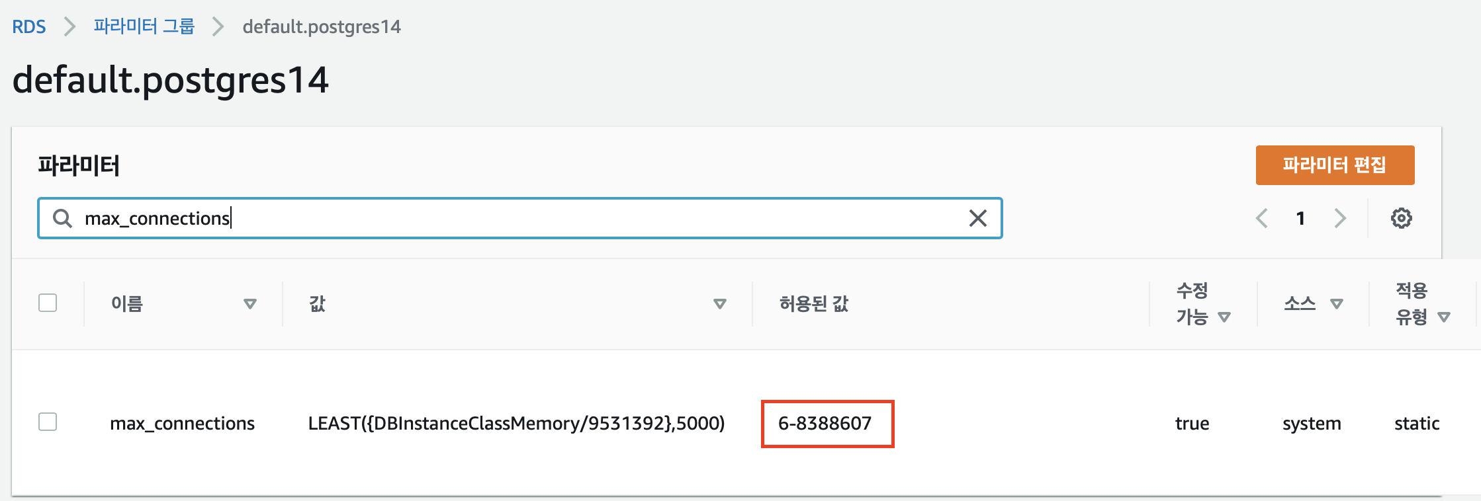
Task: Sort by 수정 가능 column arrow
Action: [1224, 317]
